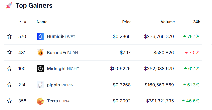Toggle the star for BurnedFi

tap(9, 52)
